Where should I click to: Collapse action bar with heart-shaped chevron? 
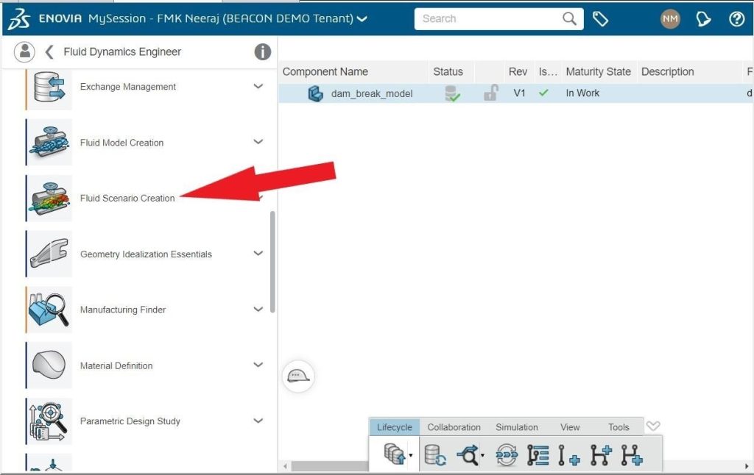point(653,426)
